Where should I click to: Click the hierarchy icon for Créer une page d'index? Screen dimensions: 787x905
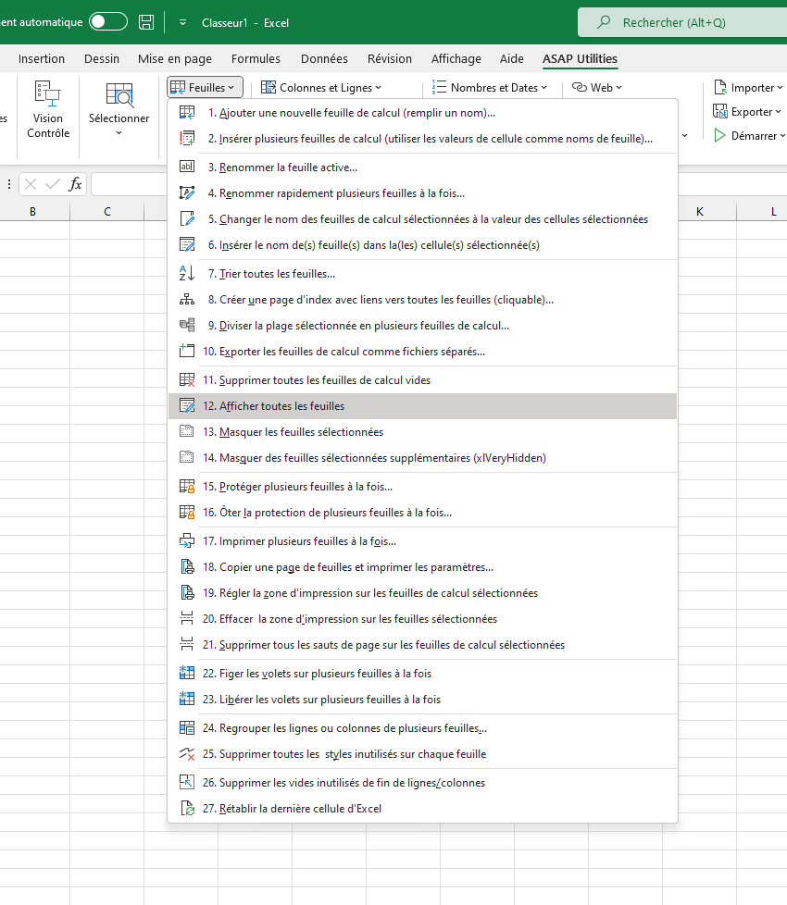pos(186,300)
